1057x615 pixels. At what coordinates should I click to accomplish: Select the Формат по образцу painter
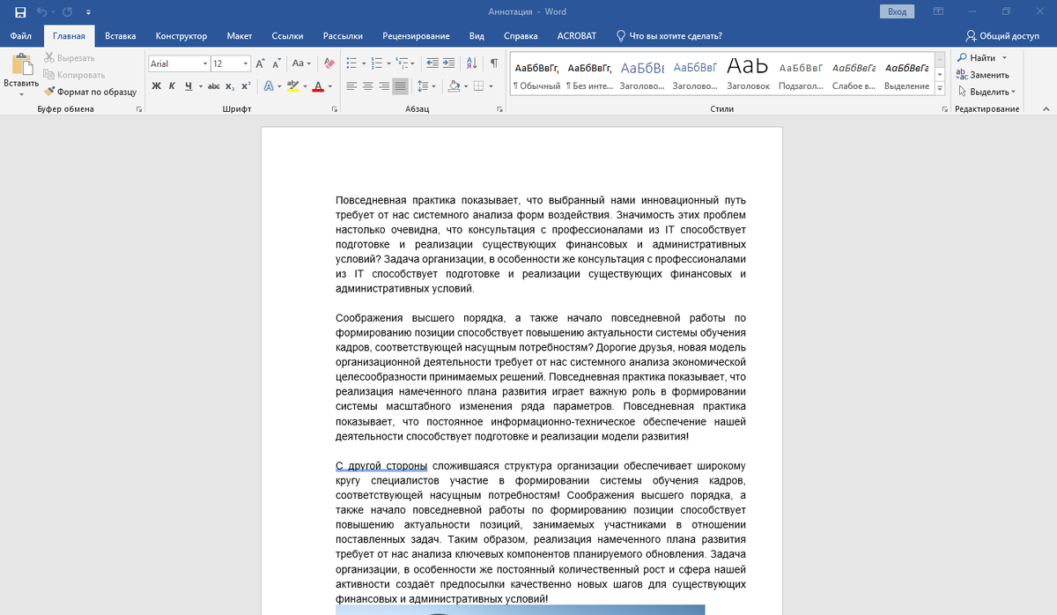91,92
